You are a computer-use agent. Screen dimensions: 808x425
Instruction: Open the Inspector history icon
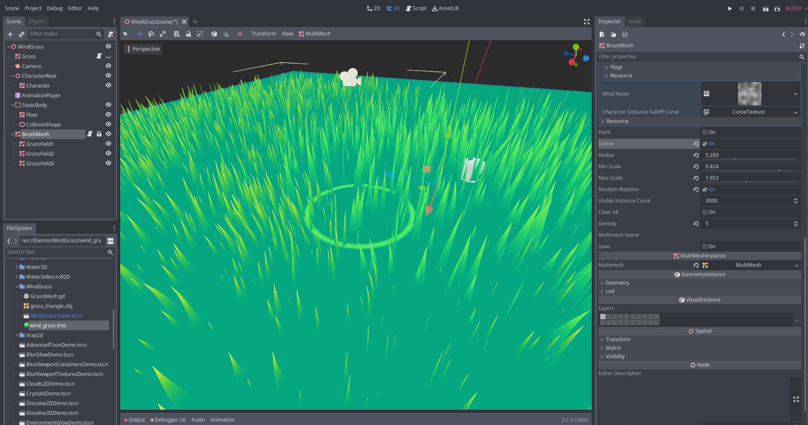(x=802, y=34)
